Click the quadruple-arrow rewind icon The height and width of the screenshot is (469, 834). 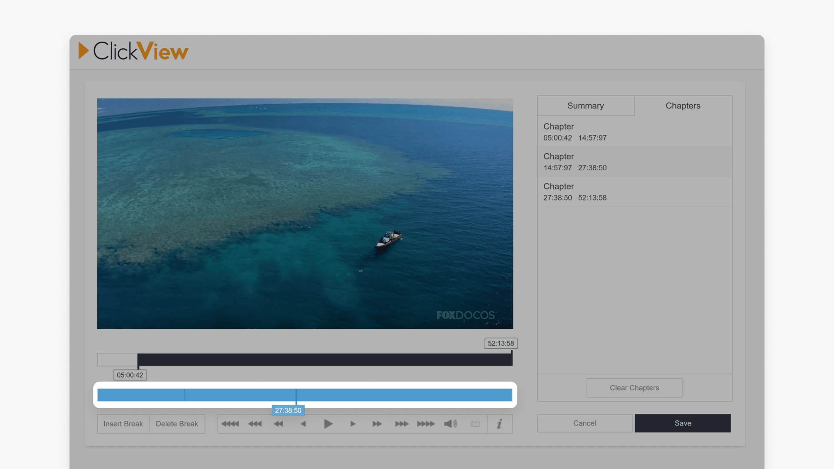coord(230,424)
